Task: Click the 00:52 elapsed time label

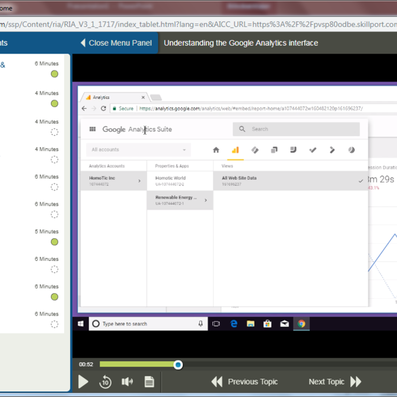Action: [86, 364]
